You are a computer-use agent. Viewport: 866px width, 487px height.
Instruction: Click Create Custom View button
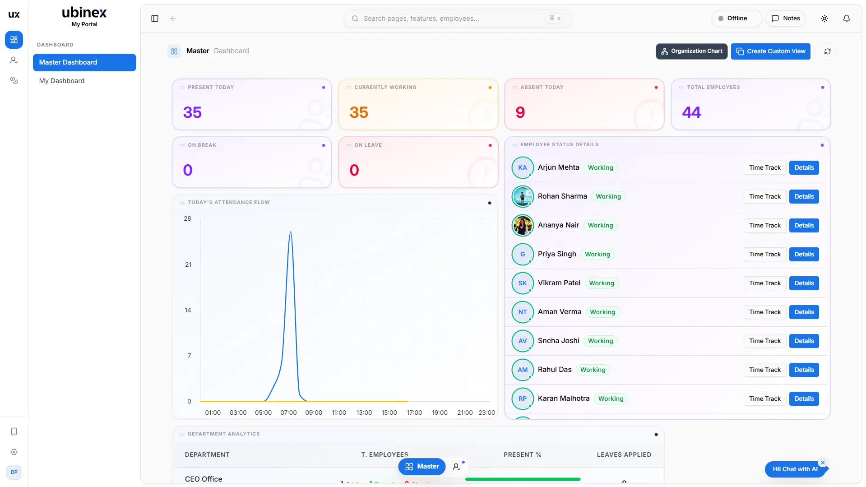(x=771, y=51)
